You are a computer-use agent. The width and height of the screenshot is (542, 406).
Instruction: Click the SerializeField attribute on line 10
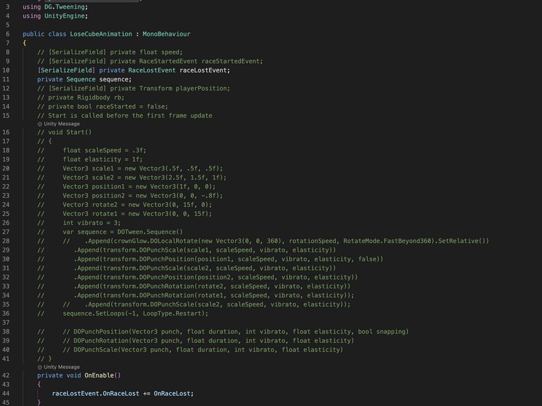click(66, 70)
